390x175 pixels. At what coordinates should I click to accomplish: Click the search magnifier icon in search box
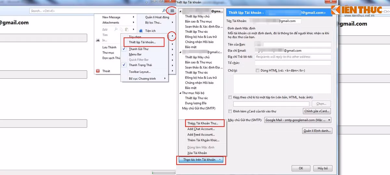(x=164, y=11)
